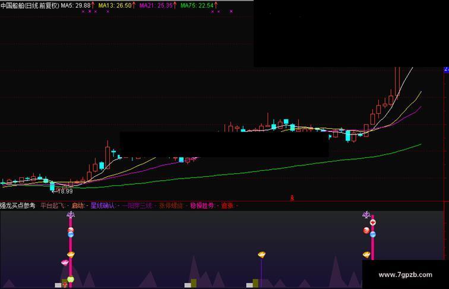Image resolution: width=449 pixels, height=289 pixels.
Task: Click the red up arrow after the MA75 value
Action: point(216,5)
